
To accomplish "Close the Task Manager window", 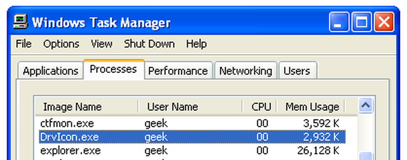I will 384,22.
